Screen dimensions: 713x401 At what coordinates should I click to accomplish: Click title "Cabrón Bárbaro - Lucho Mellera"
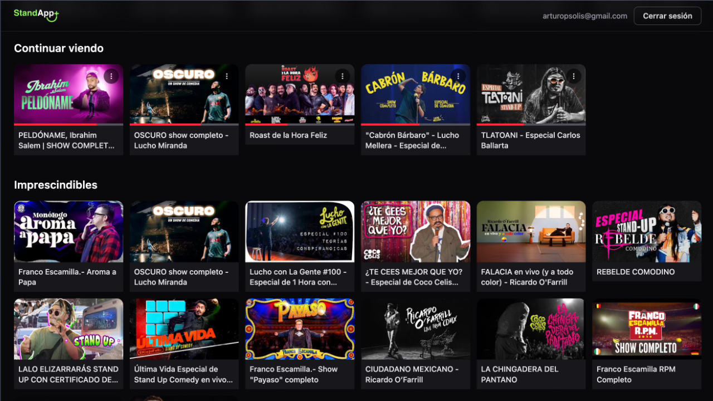coord(412,140)
